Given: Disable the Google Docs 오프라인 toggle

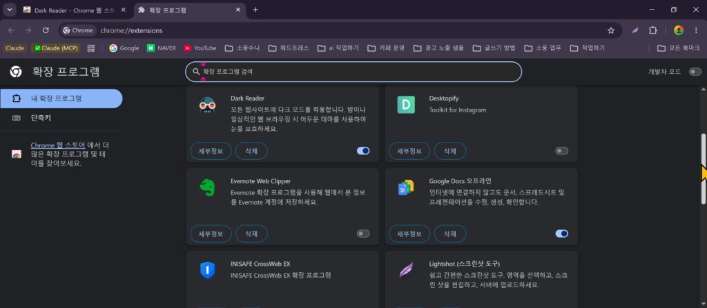Looking at the screenshot, I should [x=562, y=234].
